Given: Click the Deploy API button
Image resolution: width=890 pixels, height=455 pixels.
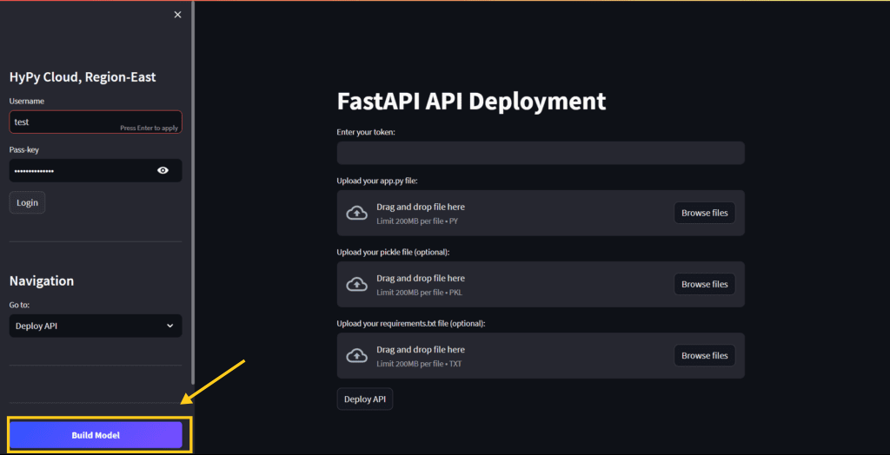Looking at the screenshot, I should 365,399.
